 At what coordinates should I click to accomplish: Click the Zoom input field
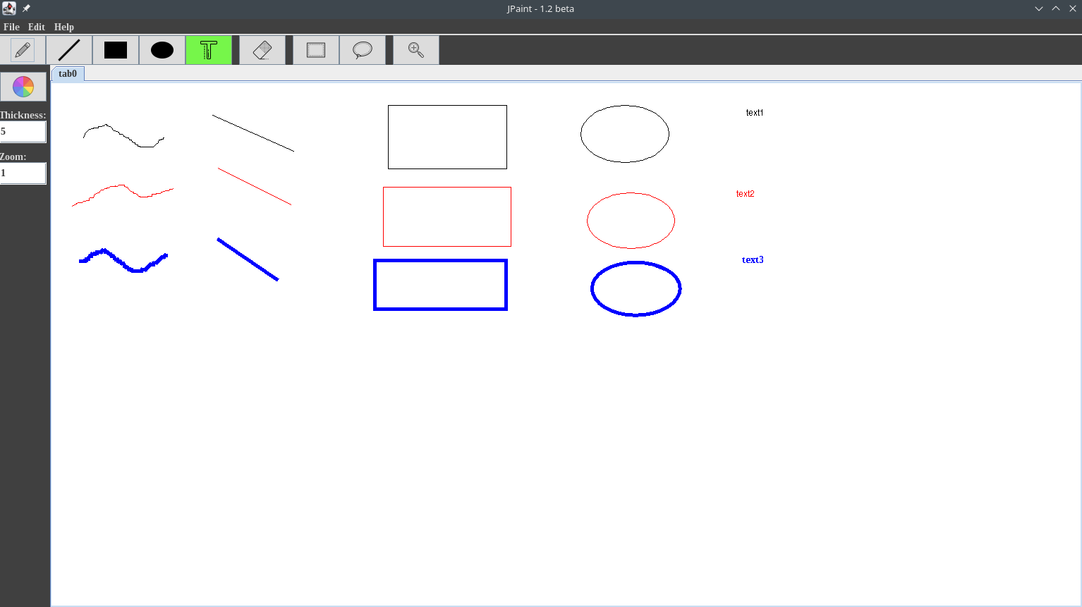coord(23,173)
